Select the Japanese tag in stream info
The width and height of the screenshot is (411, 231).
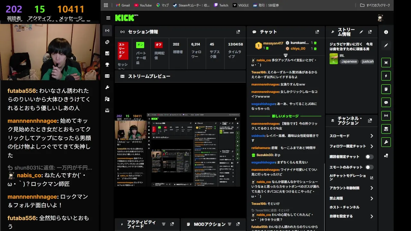[x=349, y=62]
